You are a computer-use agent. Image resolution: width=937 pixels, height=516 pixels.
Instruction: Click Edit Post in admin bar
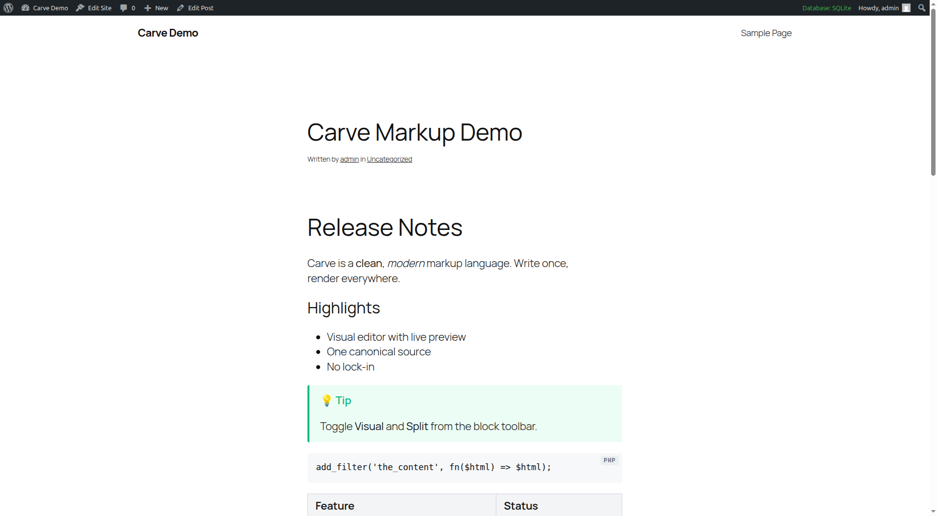(195, 8)
